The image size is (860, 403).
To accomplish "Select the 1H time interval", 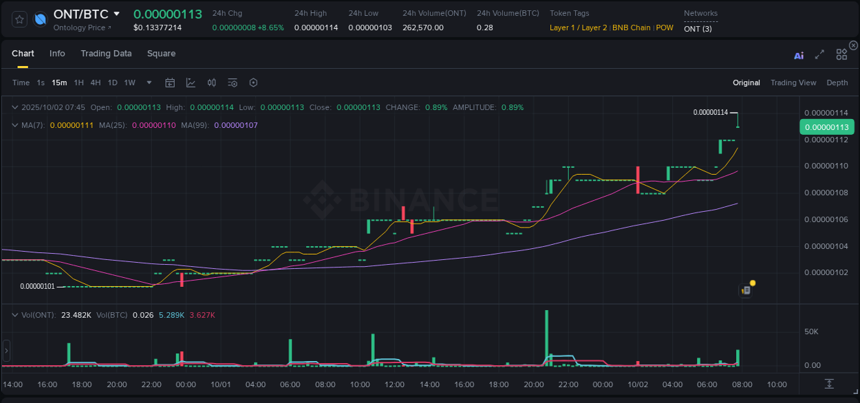I will click(78, 83).
